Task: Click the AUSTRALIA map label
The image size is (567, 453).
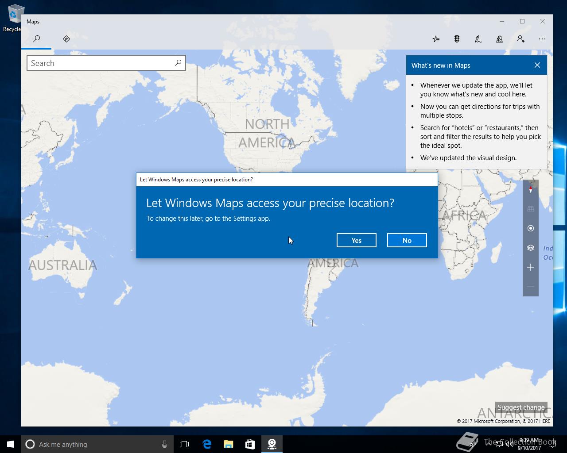Action: coord(62,265)
